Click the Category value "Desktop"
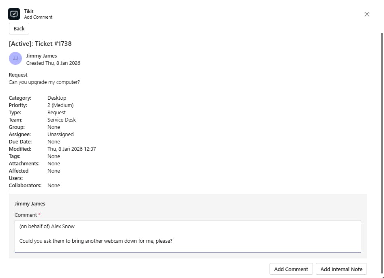384x278 pixels. (57, 98)
